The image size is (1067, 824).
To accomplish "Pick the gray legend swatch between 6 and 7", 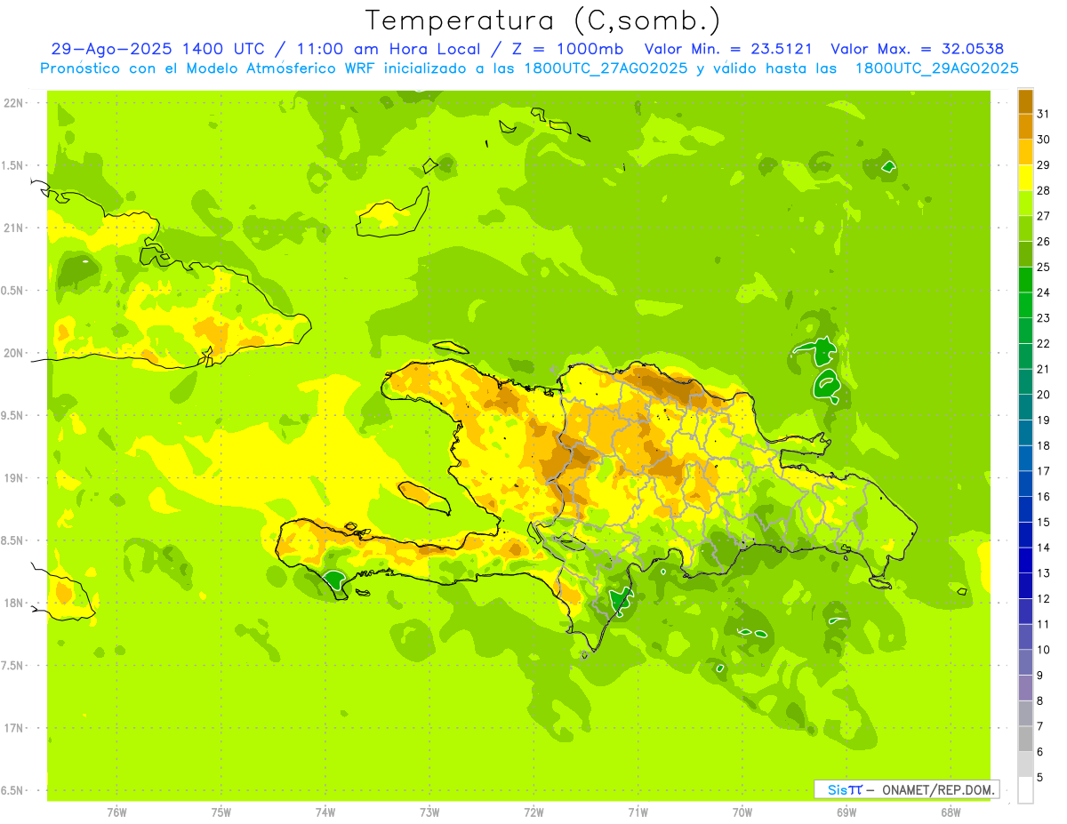I will 1025,740.
